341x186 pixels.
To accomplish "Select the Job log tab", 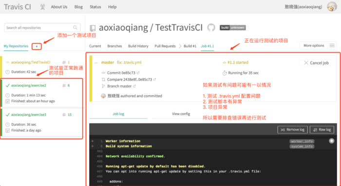I will (118, 114).
